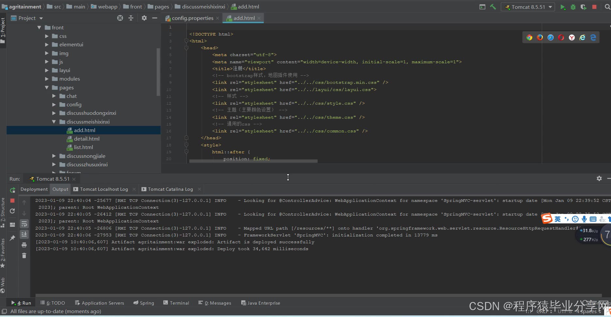Open page preview in Firefox

pos(540,38)
